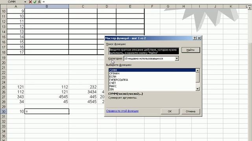
Task: Select column K header
Action: [231, 7]
